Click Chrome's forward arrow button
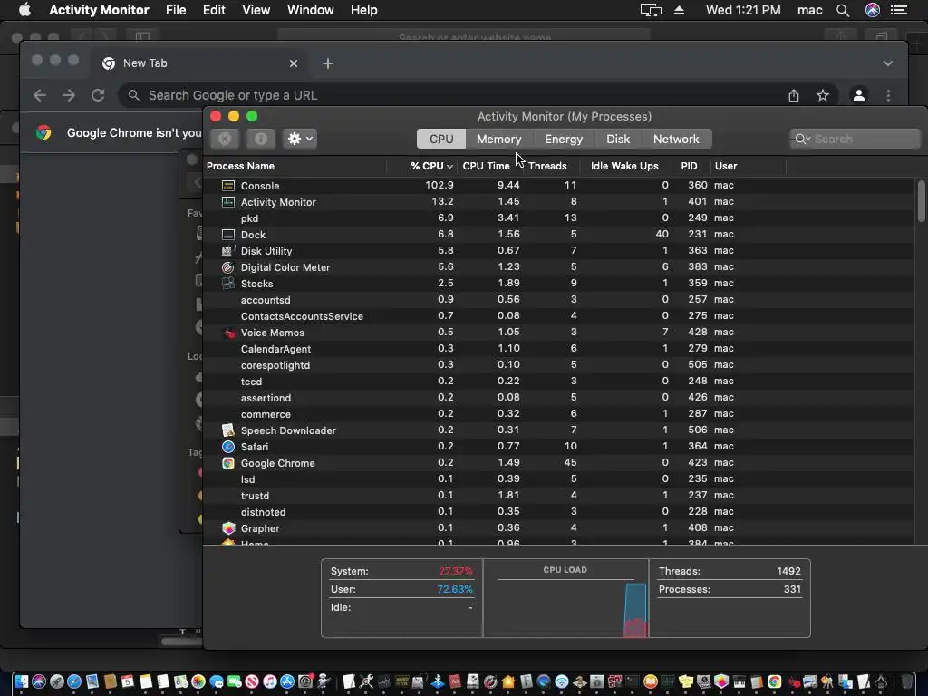 69,95
